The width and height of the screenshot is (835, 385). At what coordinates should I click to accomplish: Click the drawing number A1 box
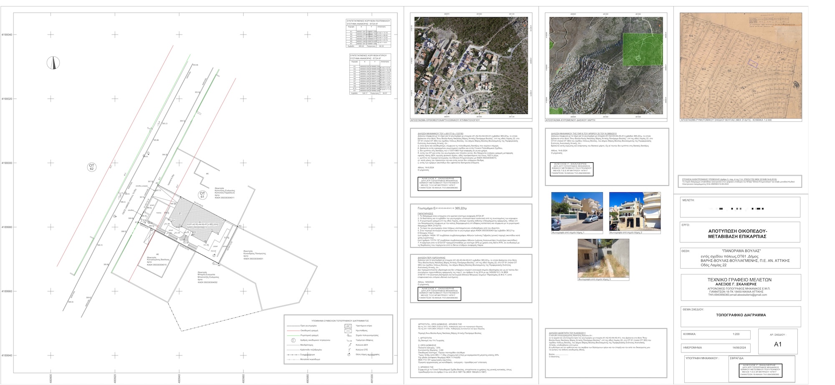click(x=777, y=344)
